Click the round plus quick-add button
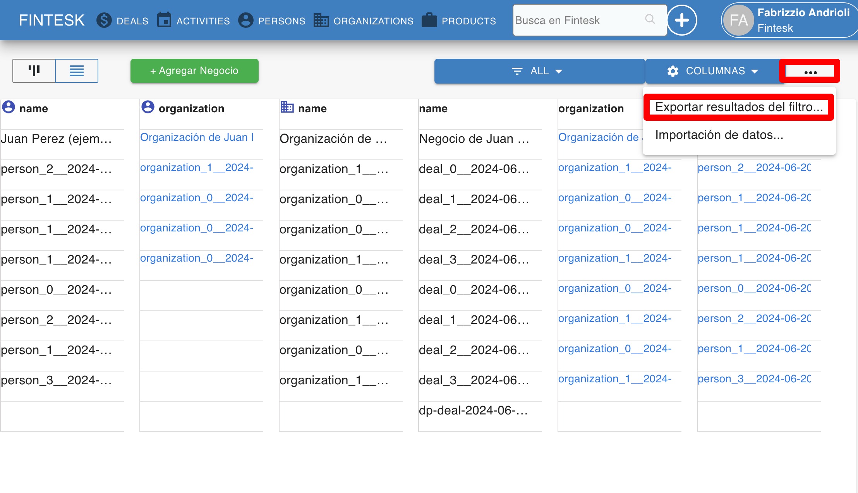Viewport: 858px width, 493px height. point(681,20)
